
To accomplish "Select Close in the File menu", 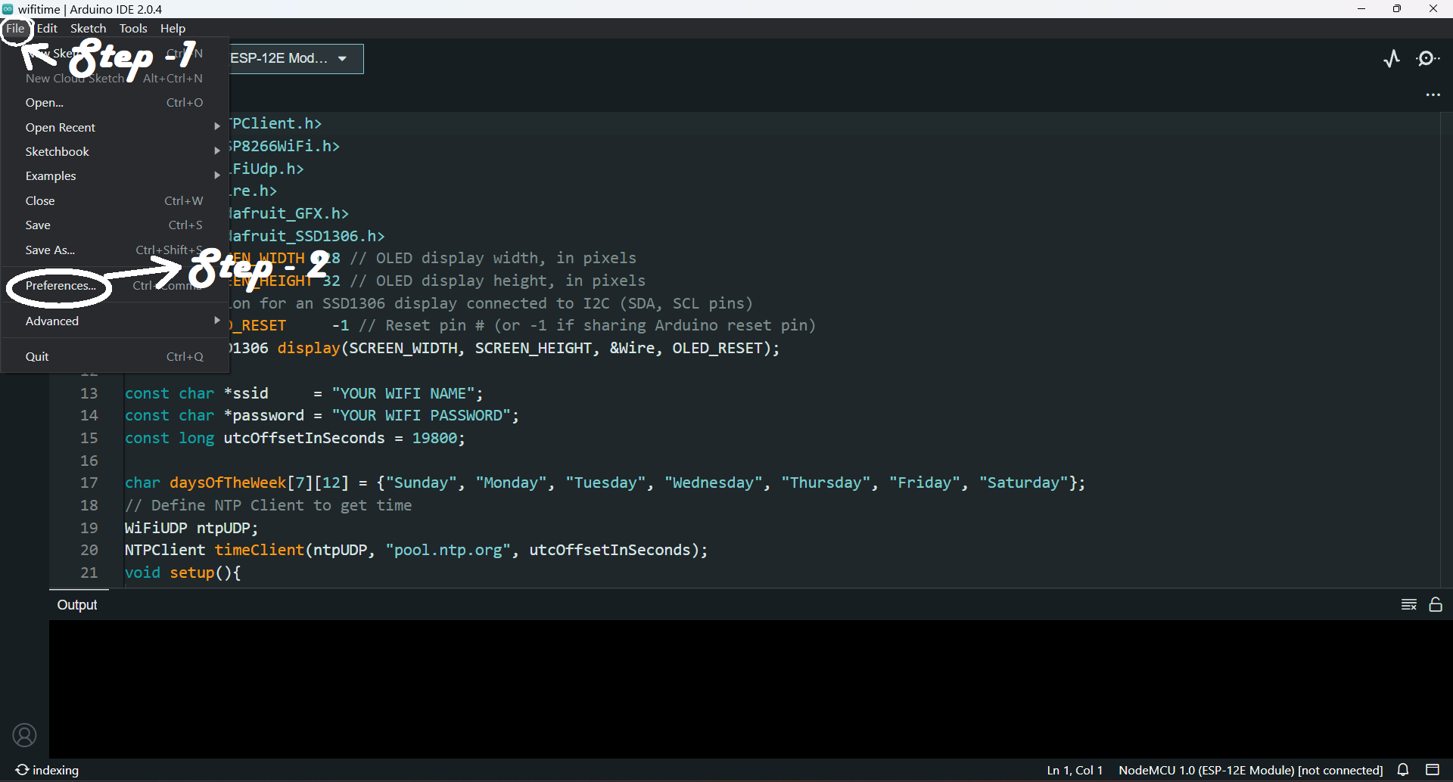I will click(115, 200).
